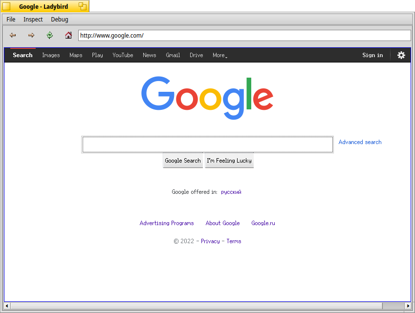Viewport: 415px width, 313px height.
Task: Click the Sign in link
Action: click(x=372, y=55)
